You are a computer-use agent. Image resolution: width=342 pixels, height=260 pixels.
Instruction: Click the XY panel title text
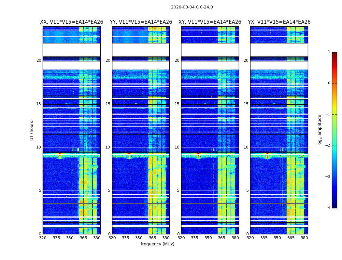tap(210, 22)
